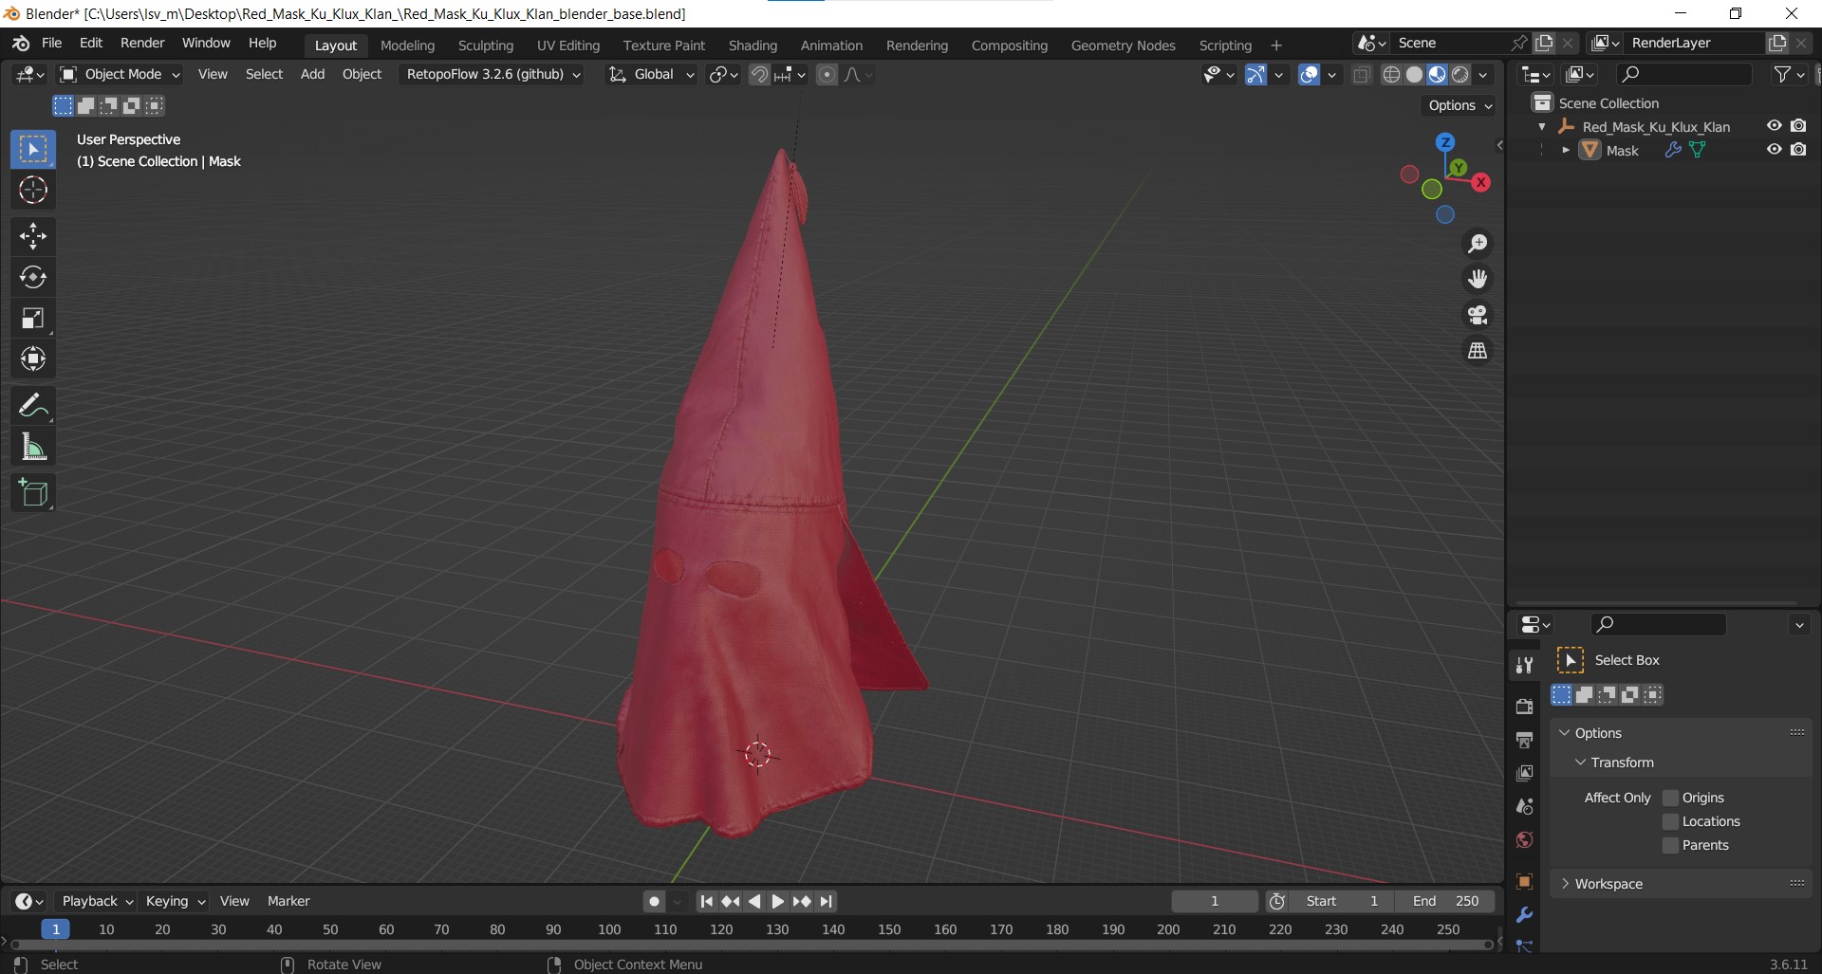Image resolution: width=1822 pixels, height=974 pixels.
Task: Select the Move tool
Action: [33, 236]
